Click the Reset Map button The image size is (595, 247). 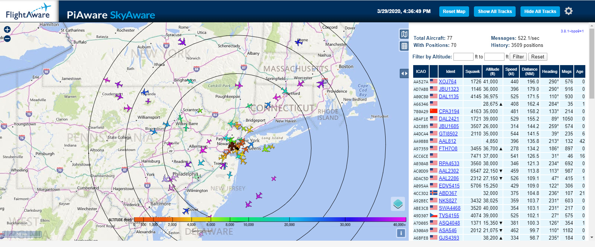click(454, 12)
